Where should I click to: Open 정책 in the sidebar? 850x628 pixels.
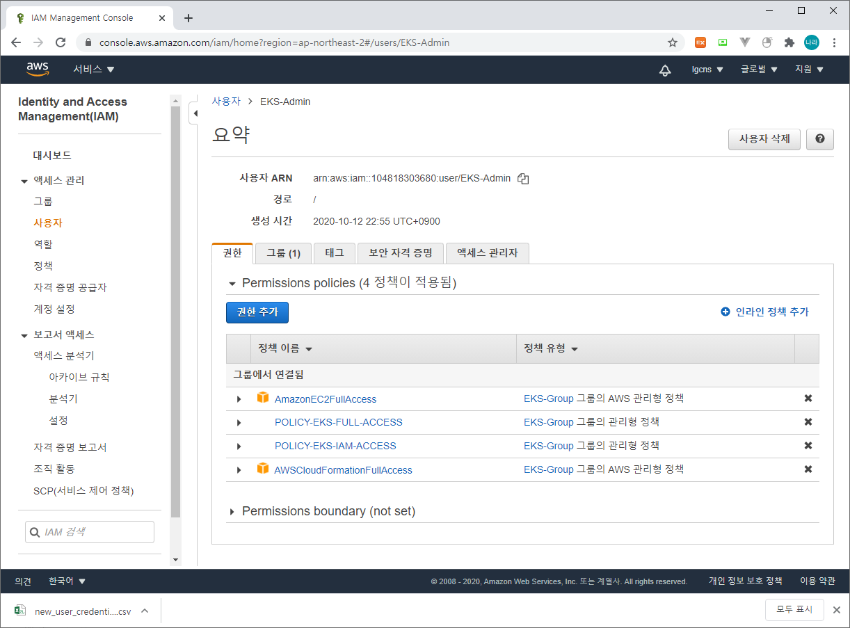(43, 266)
